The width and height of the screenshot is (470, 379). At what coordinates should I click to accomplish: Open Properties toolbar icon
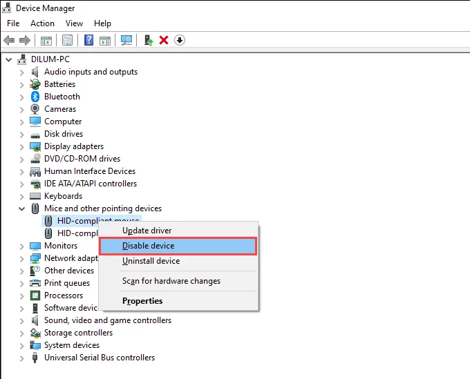point(67,40)
